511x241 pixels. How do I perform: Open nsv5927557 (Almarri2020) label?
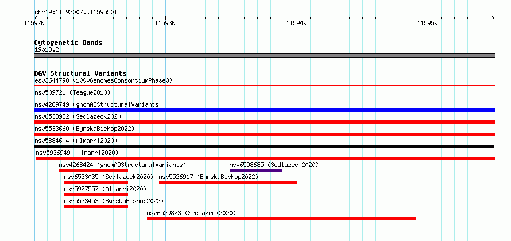pos(105,189)
